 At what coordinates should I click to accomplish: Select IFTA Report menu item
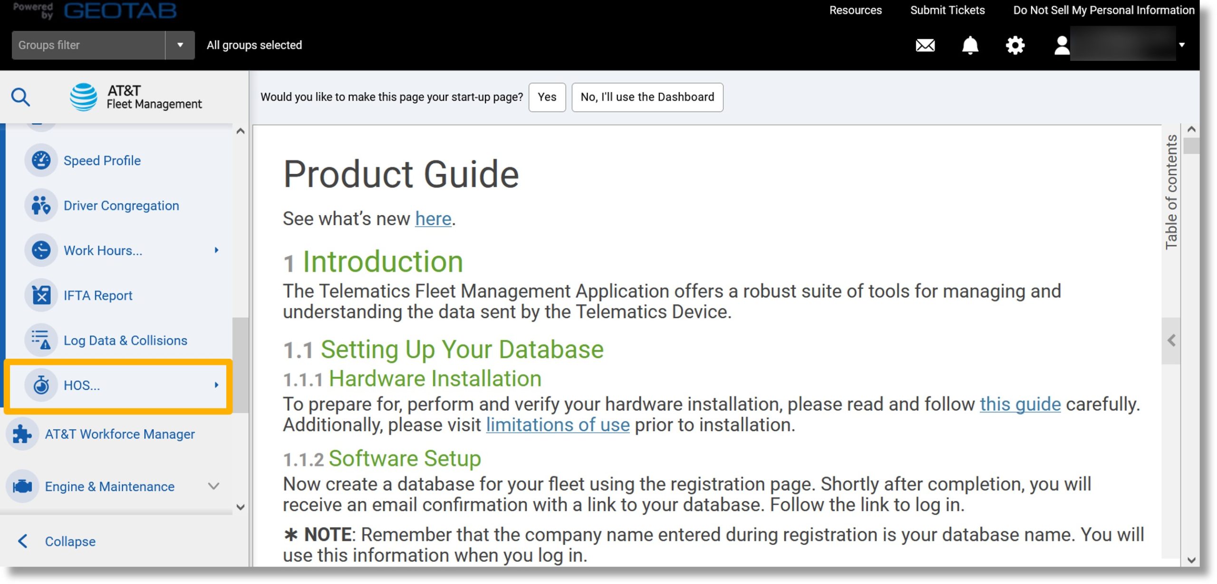tap(98, 296)
